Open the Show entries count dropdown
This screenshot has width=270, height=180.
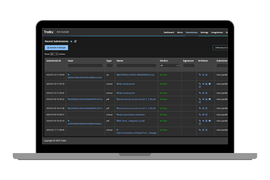tap(54, 54)
